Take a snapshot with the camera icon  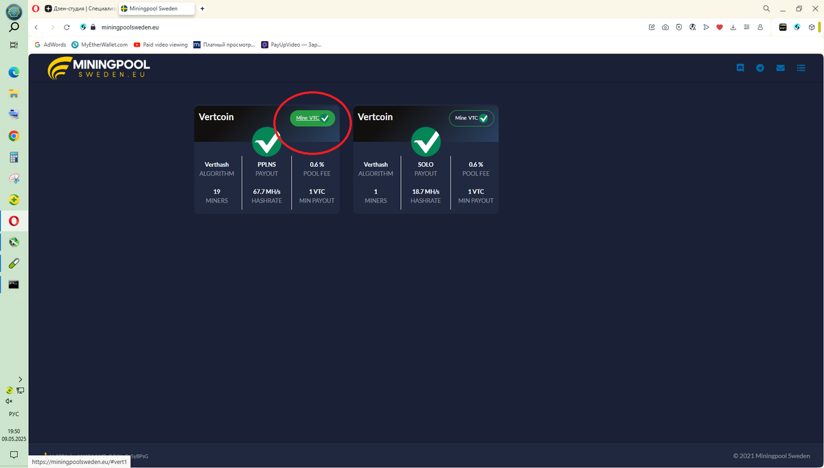pyautogui.click(x=665, y=27)
